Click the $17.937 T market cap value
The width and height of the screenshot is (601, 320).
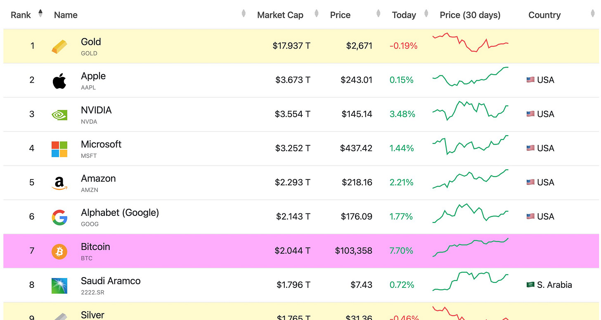291,46
